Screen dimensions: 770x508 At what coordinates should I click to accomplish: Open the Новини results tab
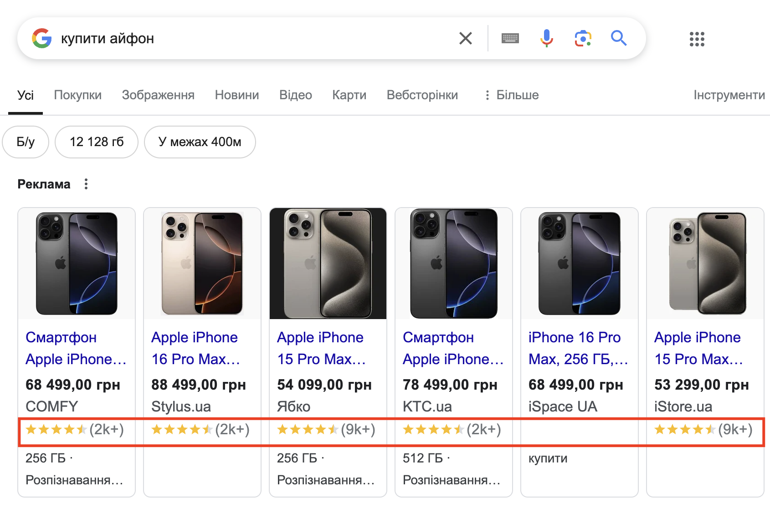237,95
